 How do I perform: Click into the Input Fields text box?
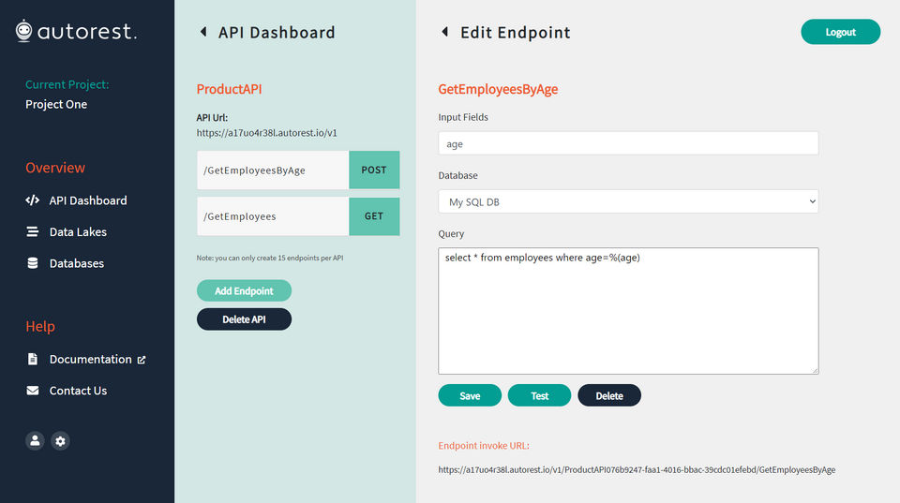[x=628, y=143]
